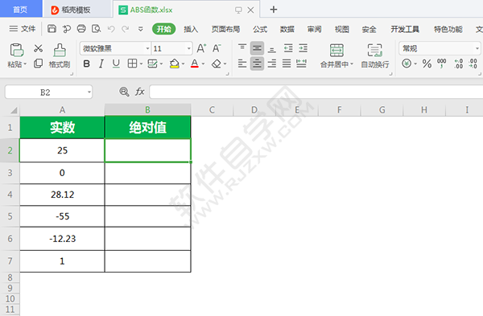Click Merge and Center (合并居中) icon

(x=336, y=50)
